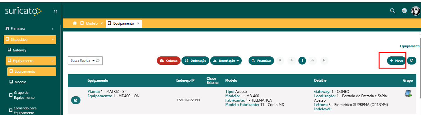421x115 pixels.
Task: Click the Busca Rapida search magnifier
Action: 98,60
